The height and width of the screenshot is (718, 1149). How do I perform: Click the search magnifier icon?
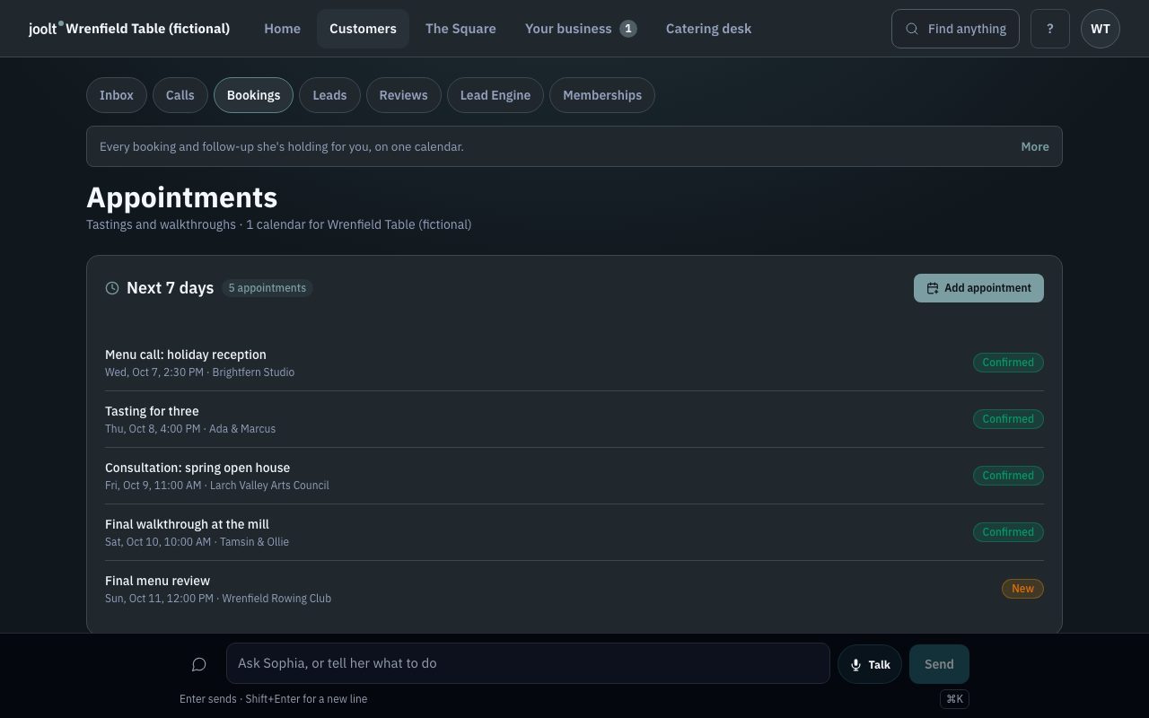point(912,29)
